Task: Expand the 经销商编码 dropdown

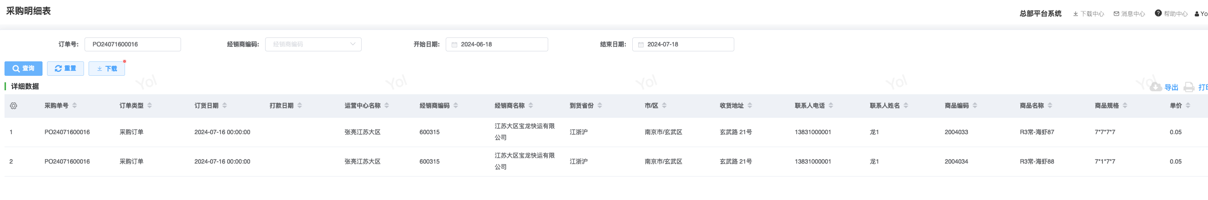Action: (x=353, y=44)
